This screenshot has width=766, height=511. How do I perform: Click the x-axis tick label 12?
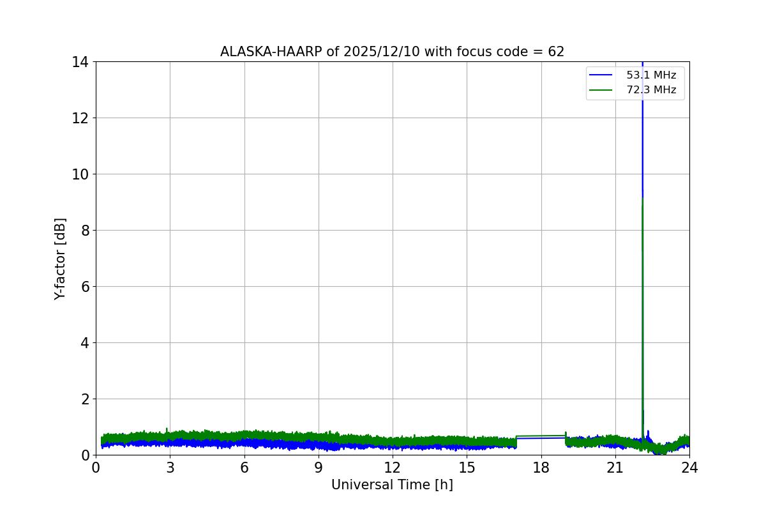393,468
